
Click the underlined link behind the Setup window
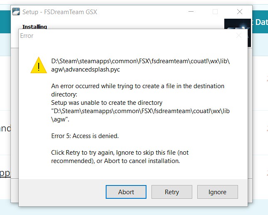5,173
